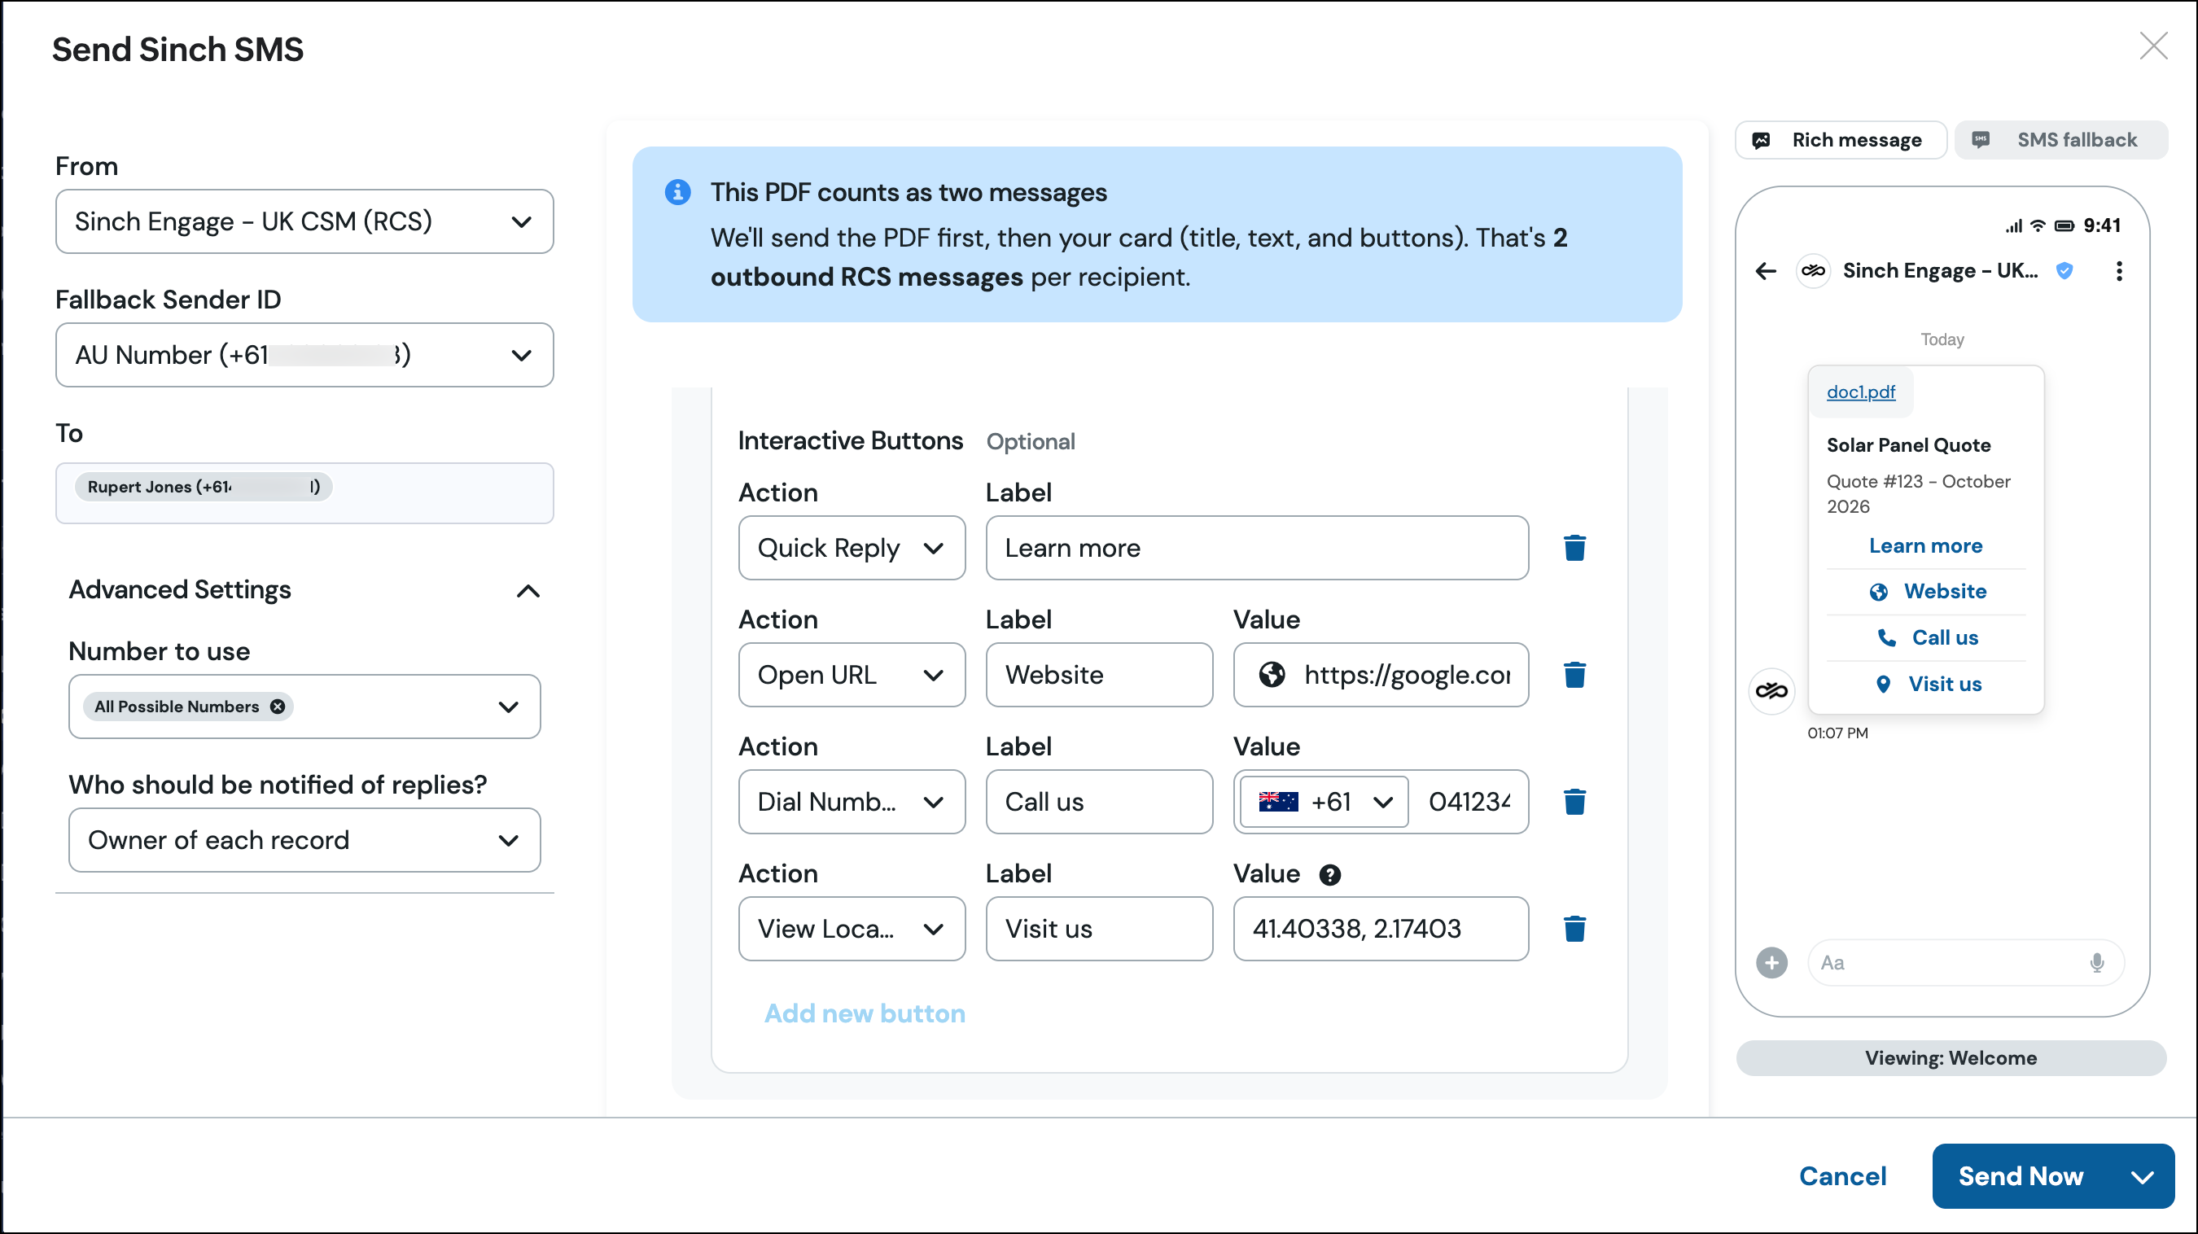Collapse the Advanced Settings section
Viewport: 2198px width, 1234px height.
(528, 590)
